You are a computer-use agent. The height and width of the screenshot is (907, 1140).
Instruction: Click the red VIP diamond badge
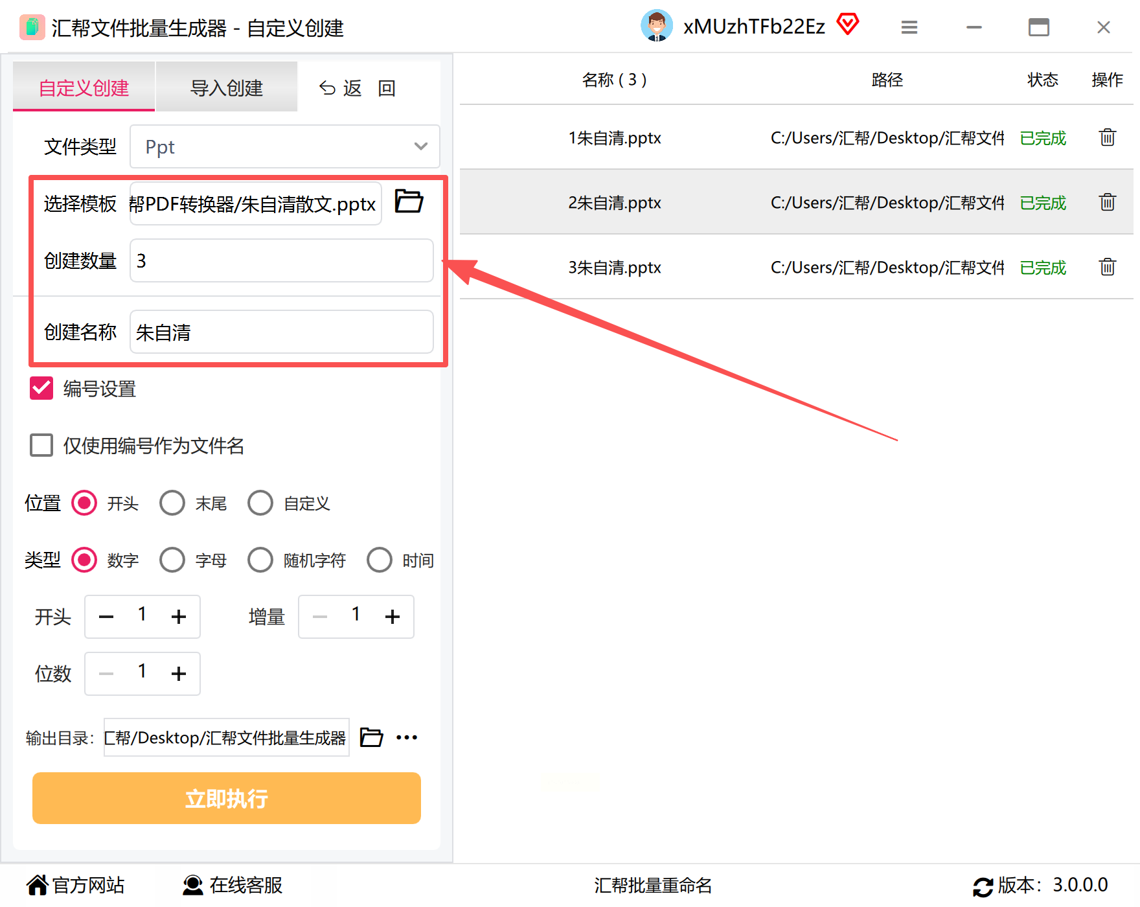coord(847,25)
